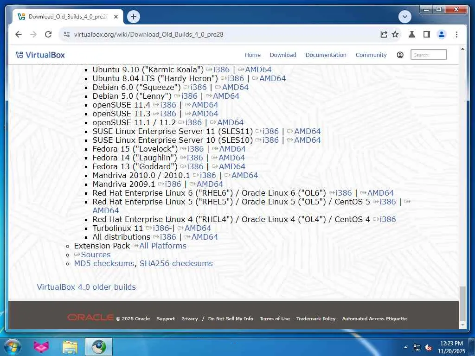This screenshot has width=475, height=356.
Task: Click the Oracle logo in footer
Action: (x=90, y=318)
